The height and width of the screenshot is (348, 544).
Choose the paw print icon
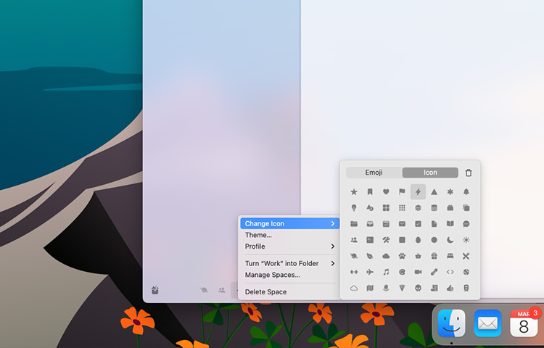point(402,256)
